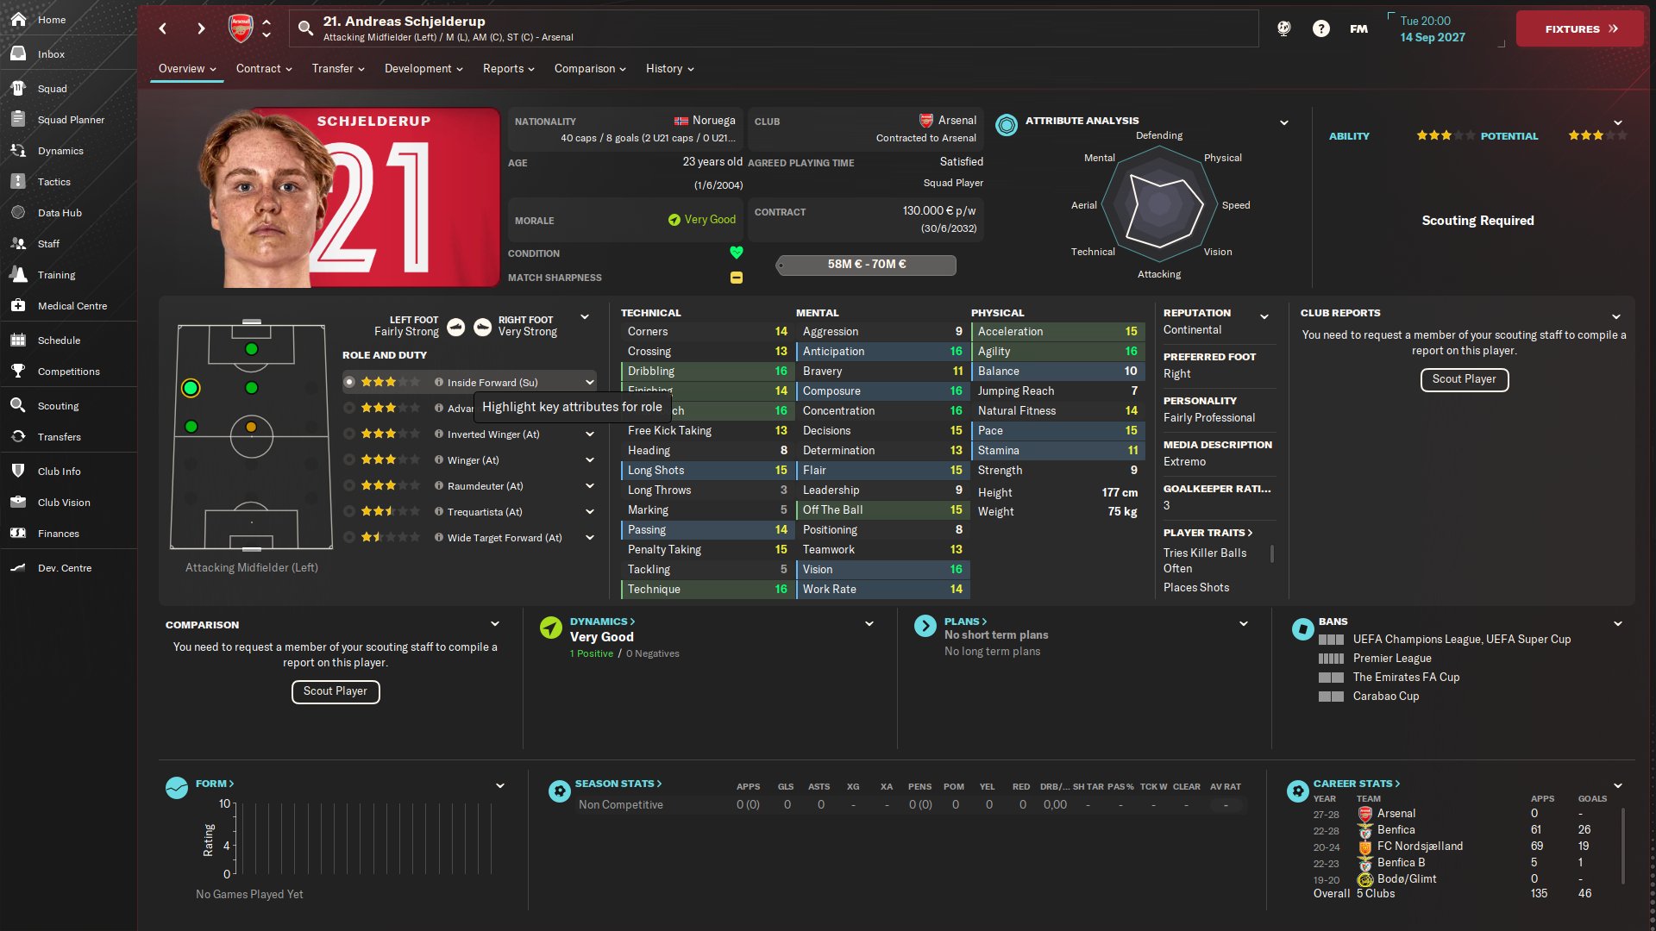Go back with the left arrow

tap(163, 28)
